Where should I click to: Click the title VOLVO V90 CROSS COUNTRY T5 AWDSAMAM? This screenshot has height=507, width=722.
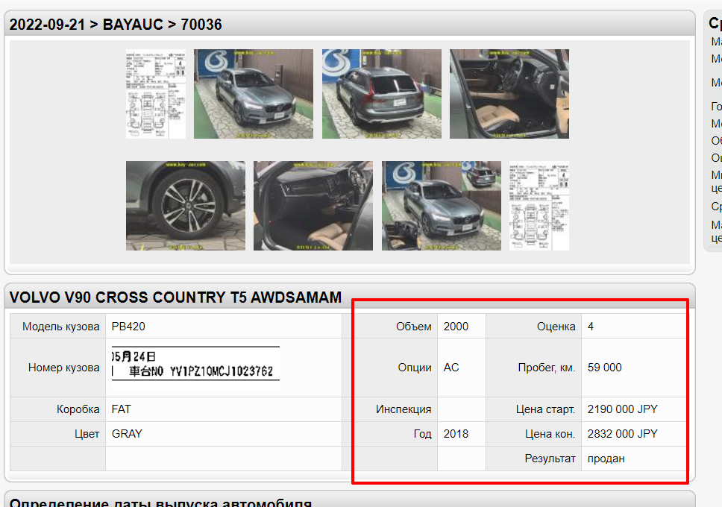click(175, 297)
